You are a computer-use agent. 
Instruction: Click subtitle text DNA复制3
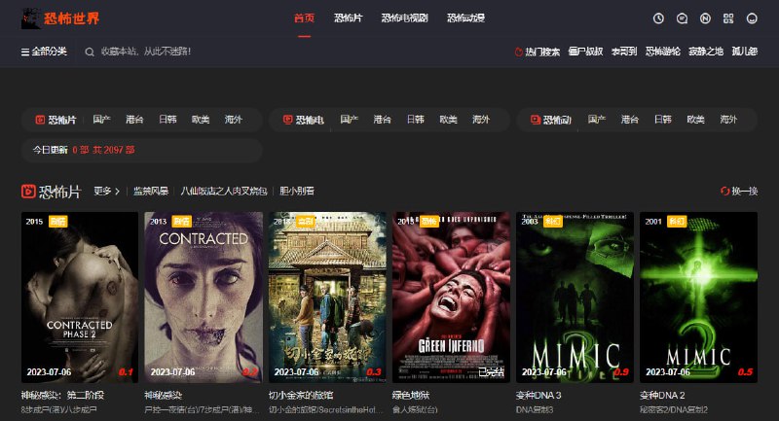(x=535, y=410)
